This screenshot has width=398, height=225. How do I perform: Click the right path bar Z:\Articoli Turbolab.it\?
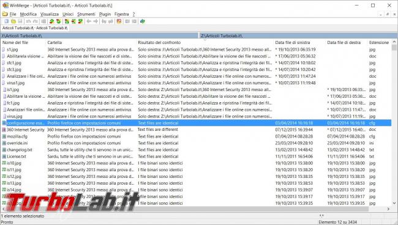pos(299,35)
